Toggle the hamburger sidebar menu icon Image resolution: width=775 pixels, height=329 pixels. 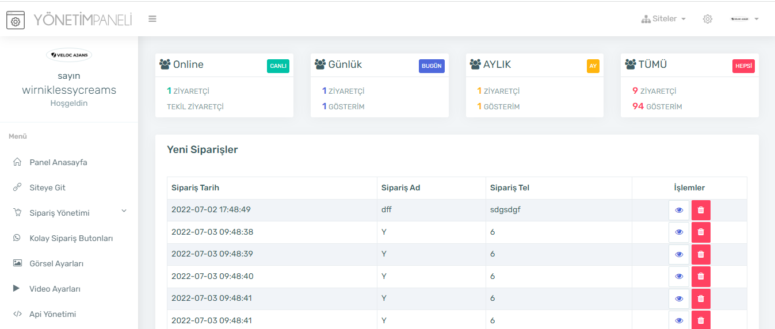click(x=152, y=18)
